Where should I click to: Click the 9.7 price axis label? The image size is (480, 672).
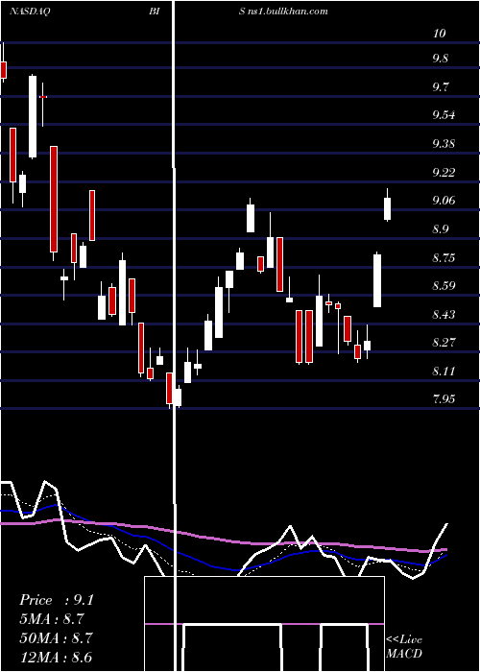click(440, 87)
